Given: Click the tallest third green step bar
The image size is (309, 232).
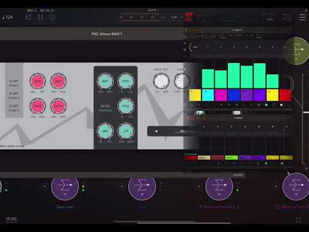Looking at the screenshot, I should [x=234, y=75].
